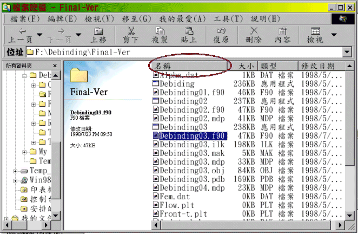Collapse the Deb folder in the tree

coord(25,76)
